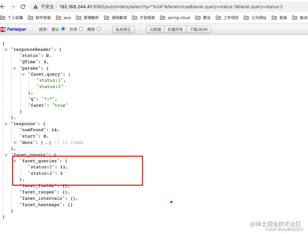Open the 工作项目 bookmark folder

[x=227, y=18]
